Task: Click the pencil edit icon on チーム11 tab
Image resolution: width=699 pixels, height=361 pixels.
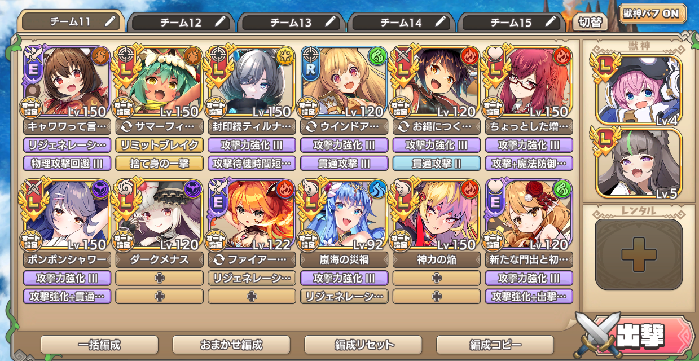Action: point(111,22)
